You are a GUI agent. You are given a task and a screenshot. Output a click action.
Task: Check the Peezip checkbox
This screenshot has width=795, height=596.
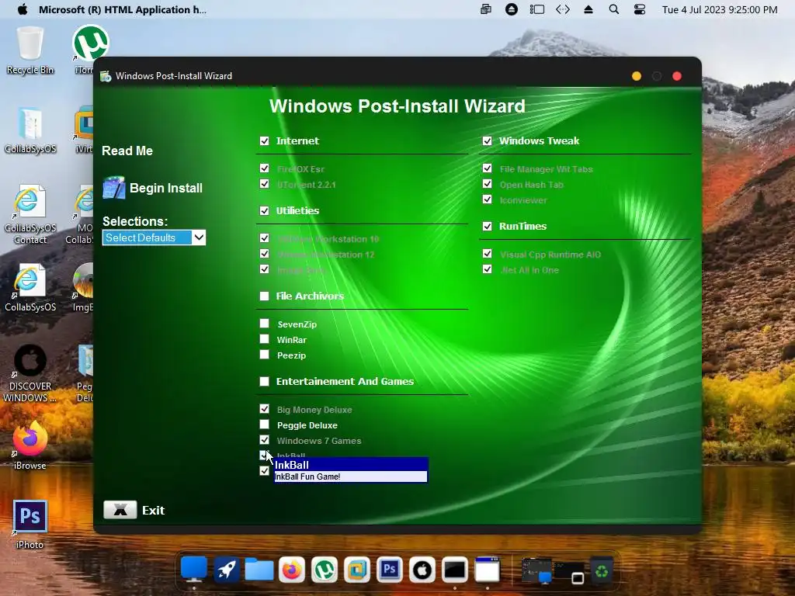(x=264, y=355)
